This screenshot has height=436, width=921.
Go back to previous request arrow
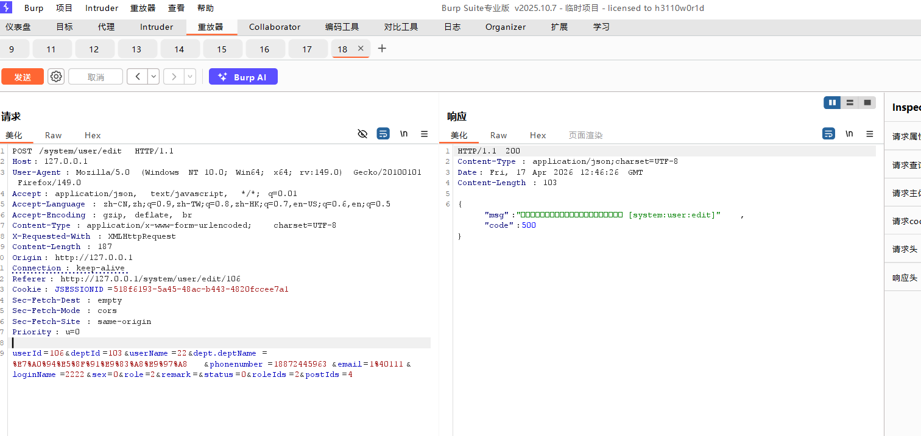[138, 77]
